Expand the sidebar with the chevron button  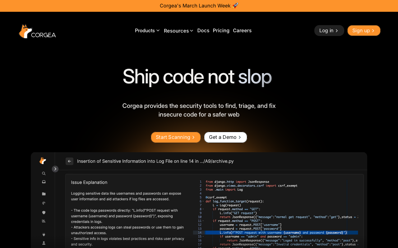click(x=55, y=169)
